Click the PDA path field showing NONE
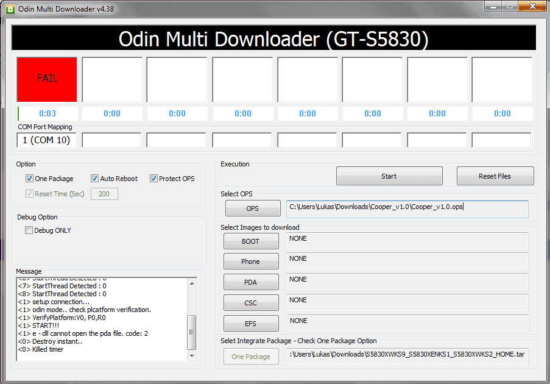 point(407,282)
